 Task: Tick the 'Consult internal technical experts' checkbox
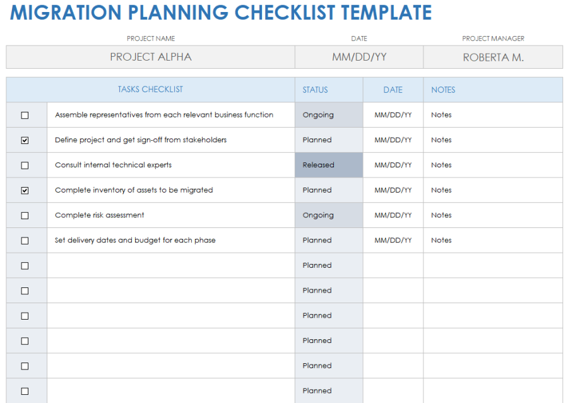click(x=25, y=165)
